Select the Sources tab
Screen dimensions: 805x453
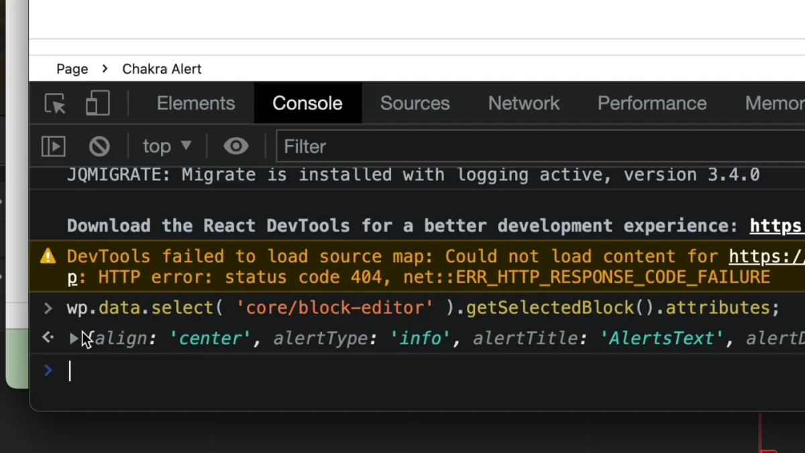tap(415, 103)
